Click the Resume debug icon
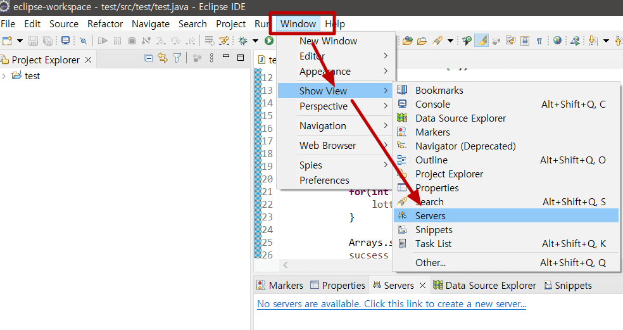This screenshot has width=623, height=330. point(103,41)
